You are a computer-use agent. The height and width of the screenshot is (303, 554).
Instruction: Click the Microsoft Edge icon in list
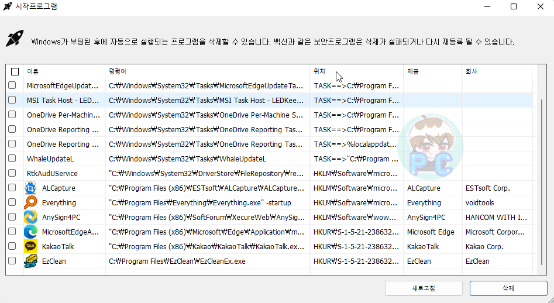(31, 232)
